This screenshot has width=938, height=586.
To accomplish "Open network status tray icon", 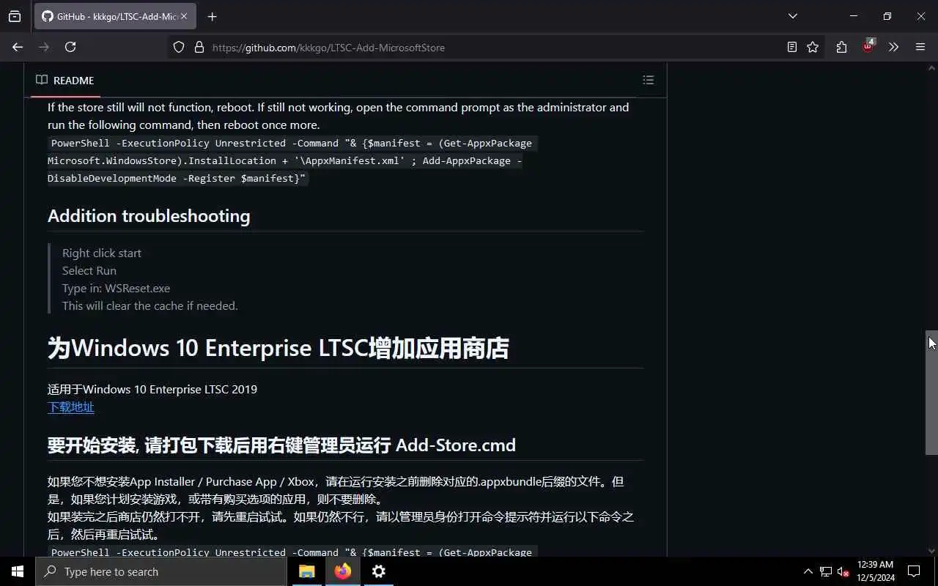I will pos(826,571).
